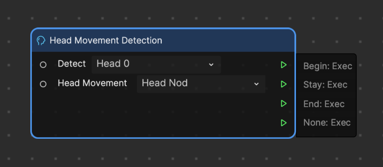Click the head icon in node header
Viewport: 383px width, 167px height.
(x=41, y=40)
